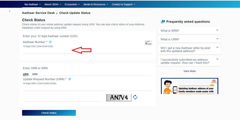
Task: Click the 12 Digit UID hint text
Action: point(38,46)
